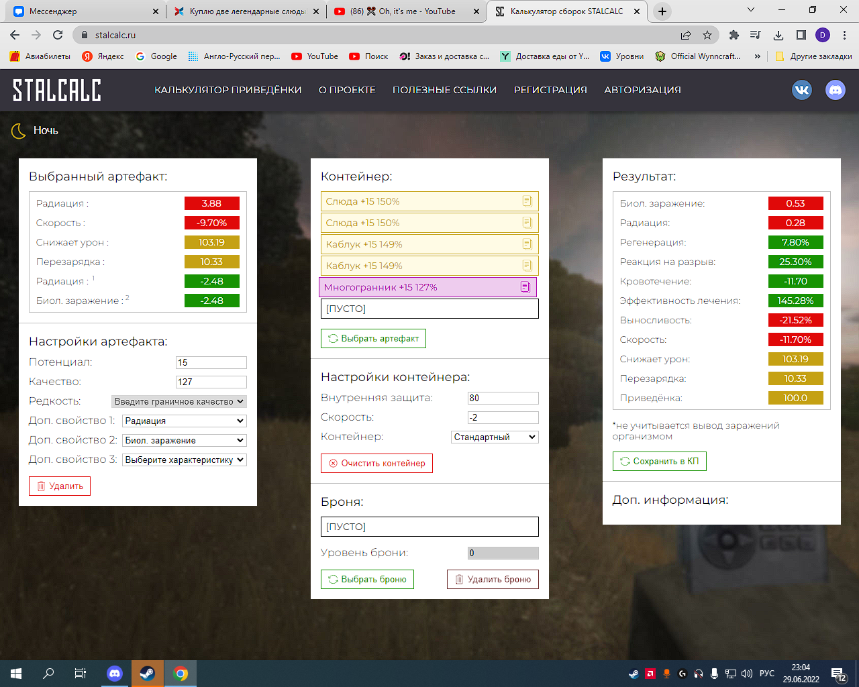The width and height of the screenshot is (859, 687).
Task: Click Внутренняя защита input field
Action: tap(503, 398)
